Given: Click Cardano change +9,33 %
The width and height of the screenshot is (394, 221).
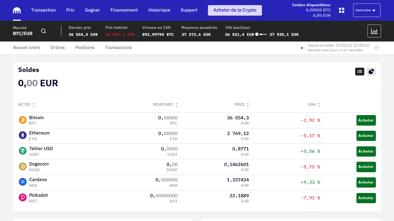Looking at the screenshot, I should (x=310, y=182).
